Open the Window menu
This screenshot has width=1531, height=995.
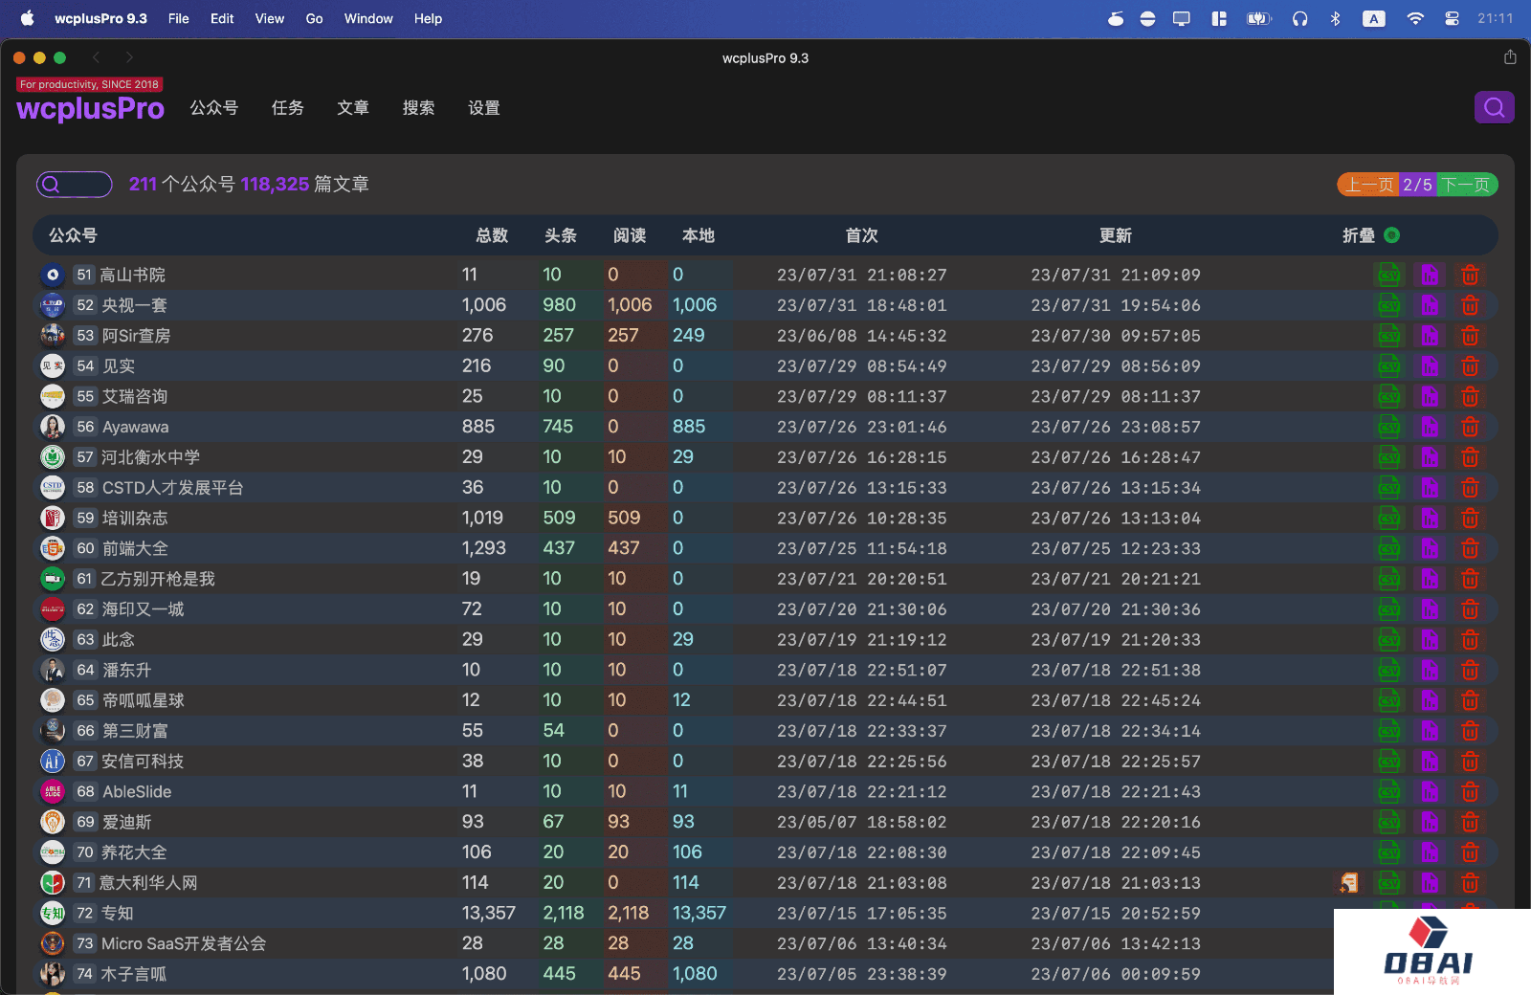pyautogui.click(x=368, y=18)
